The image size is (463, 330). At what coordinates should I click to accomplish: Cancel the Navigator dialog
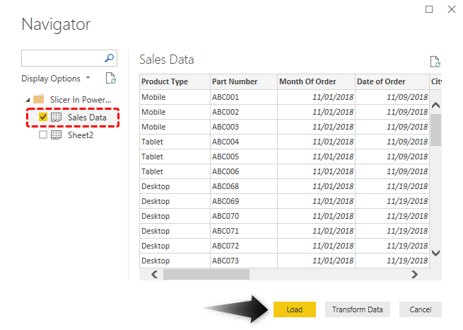(x=420, y=309)
